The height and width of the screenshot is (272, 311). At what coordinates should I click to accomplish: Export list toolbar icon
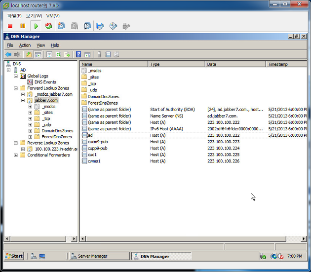[x=67, y=54]
